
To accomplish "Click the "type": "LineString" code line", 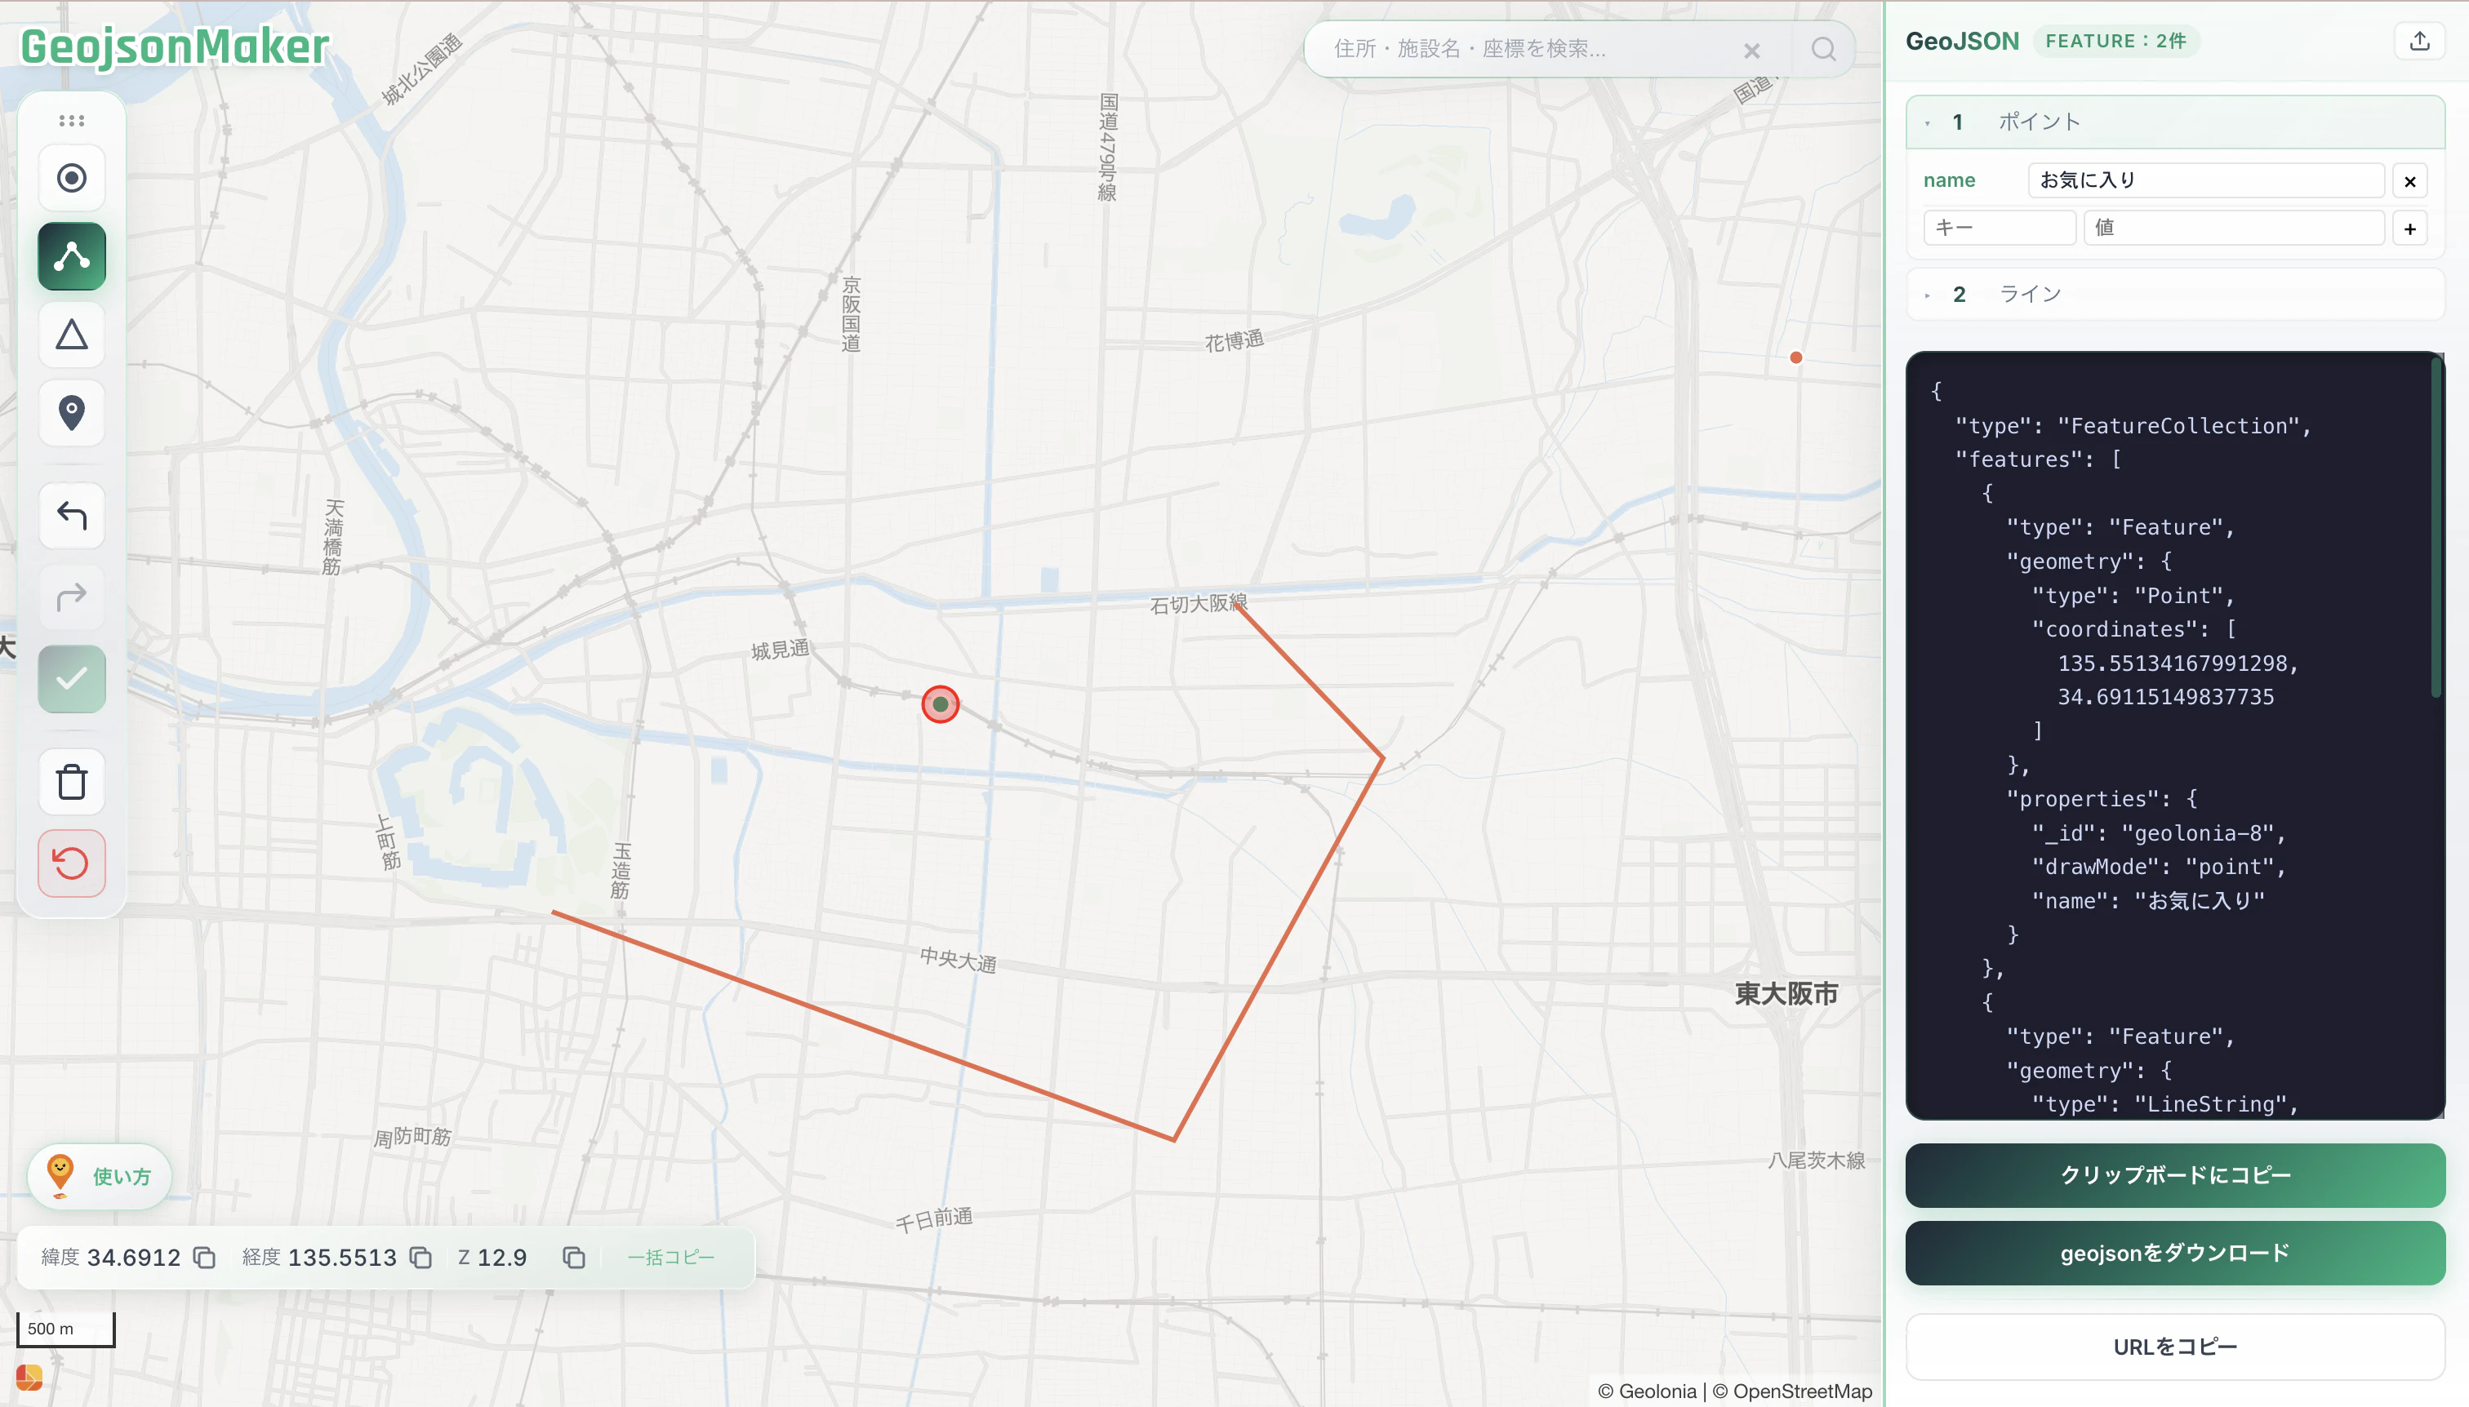I will (x=2164, y=1103).
